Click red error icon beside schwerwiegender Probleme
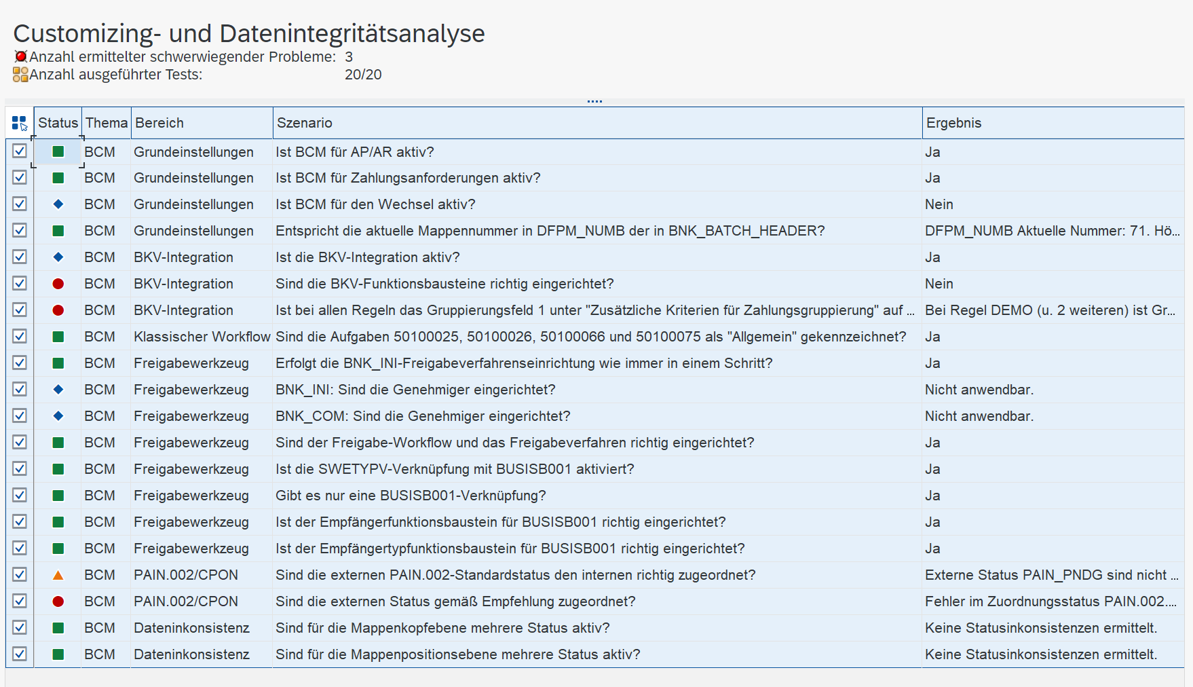Image resolution: width=1193 pixels, height=687 pixels. 20,57
